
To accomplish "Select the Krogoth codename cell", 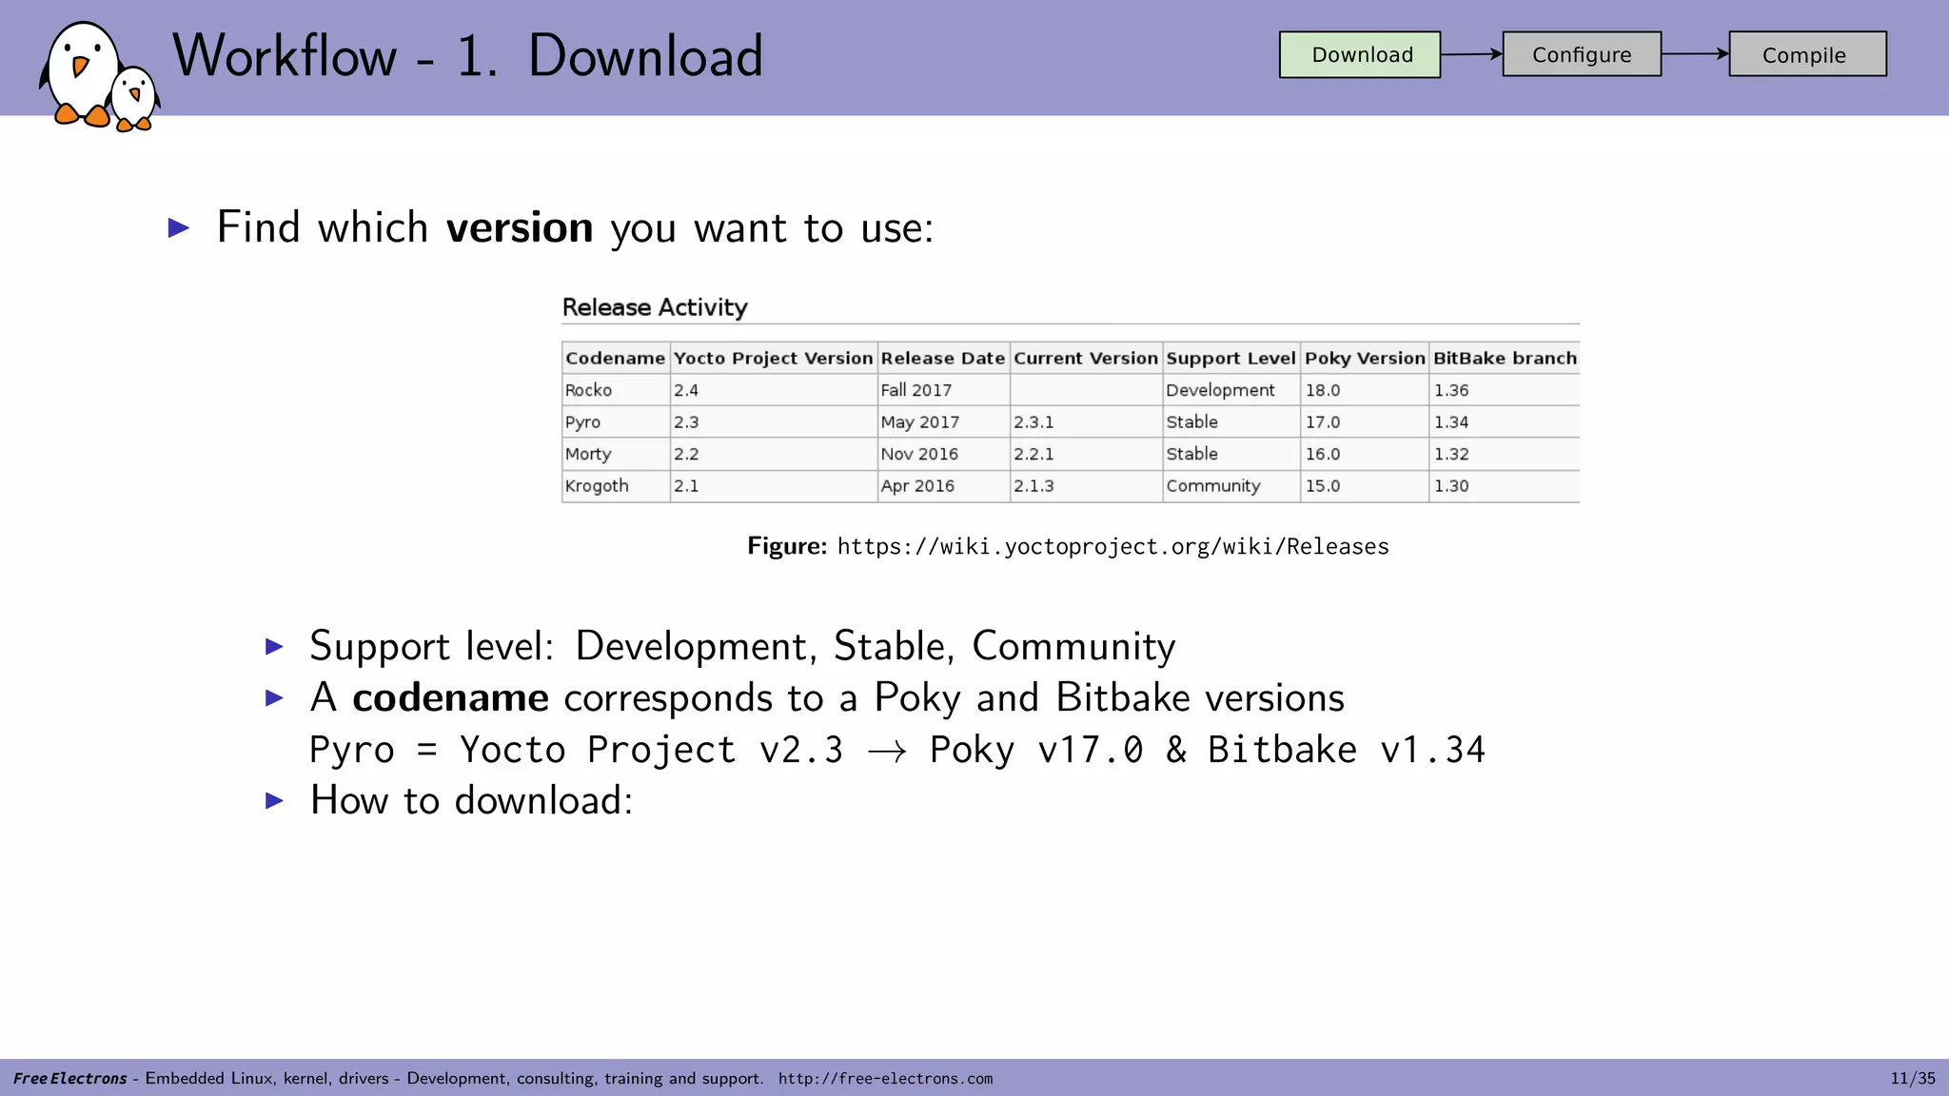I will click(x=616, y=485).
